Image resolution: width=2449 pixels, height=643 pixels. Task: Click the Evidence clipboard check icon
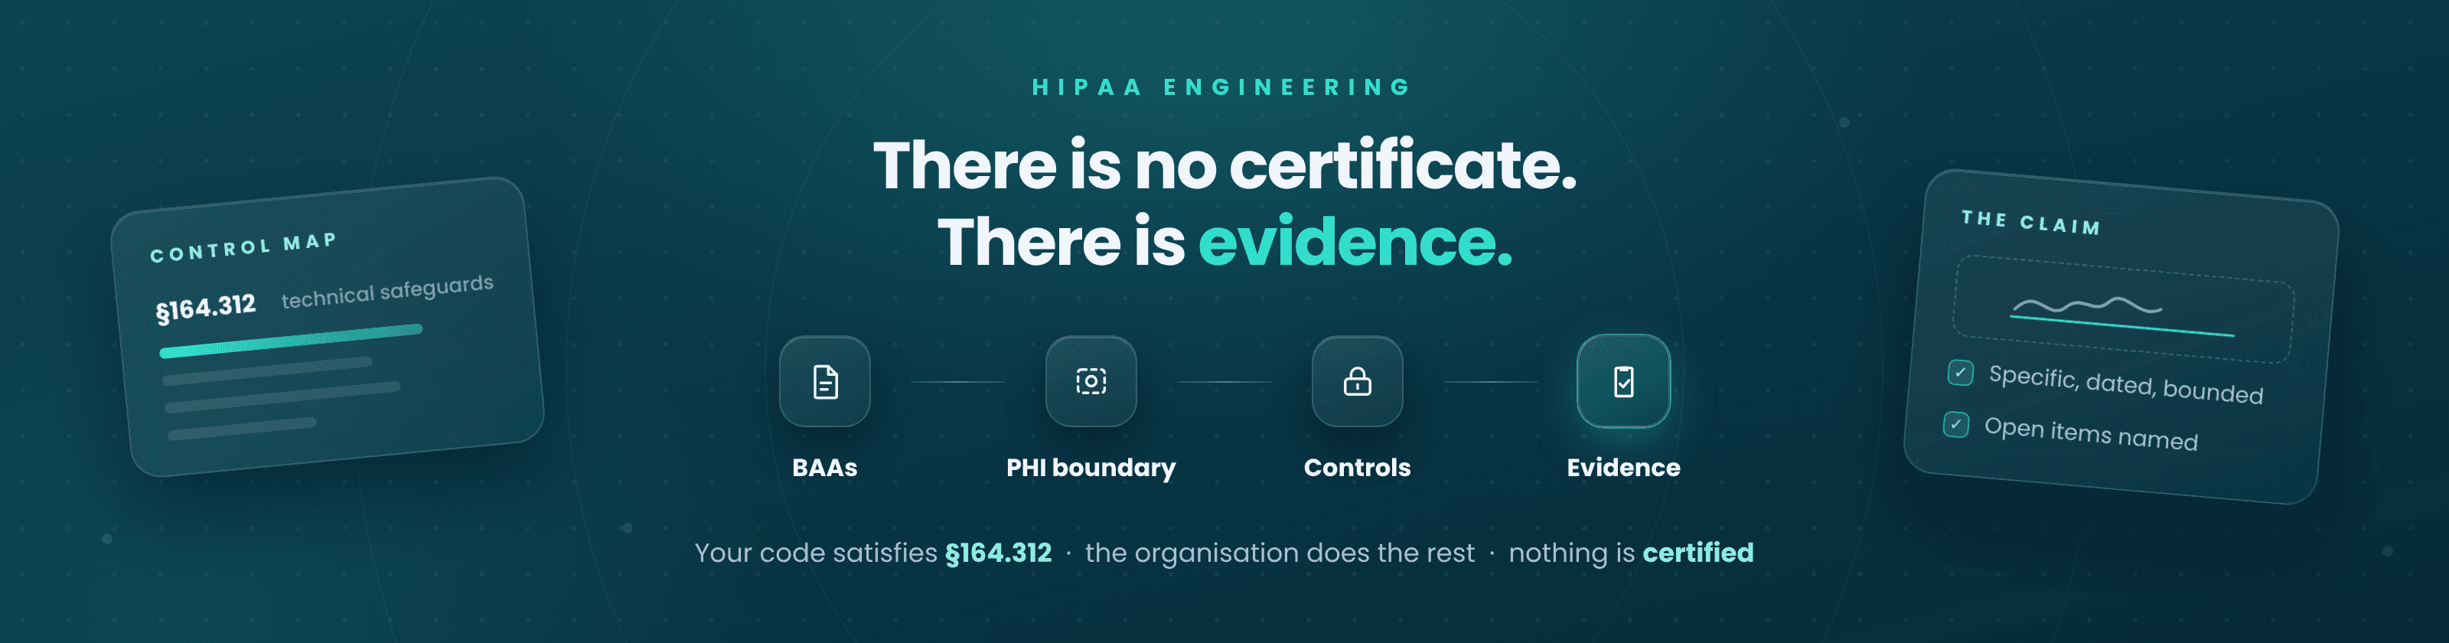pos(1622,381)
